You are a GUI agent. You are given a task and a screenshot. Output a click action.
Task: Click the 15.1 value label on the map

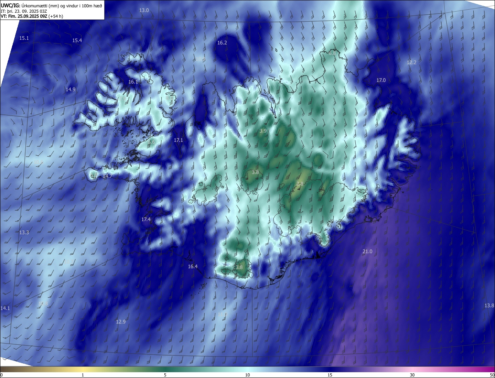tap(24, 38)
